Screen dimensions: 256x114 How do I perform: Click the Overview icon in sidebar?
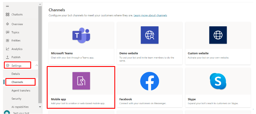[x=8, y=24]
